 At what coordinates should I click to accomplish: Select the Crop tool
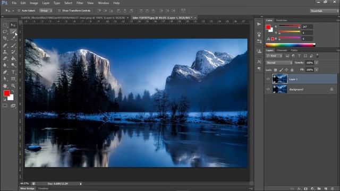[x=5, y=38]
